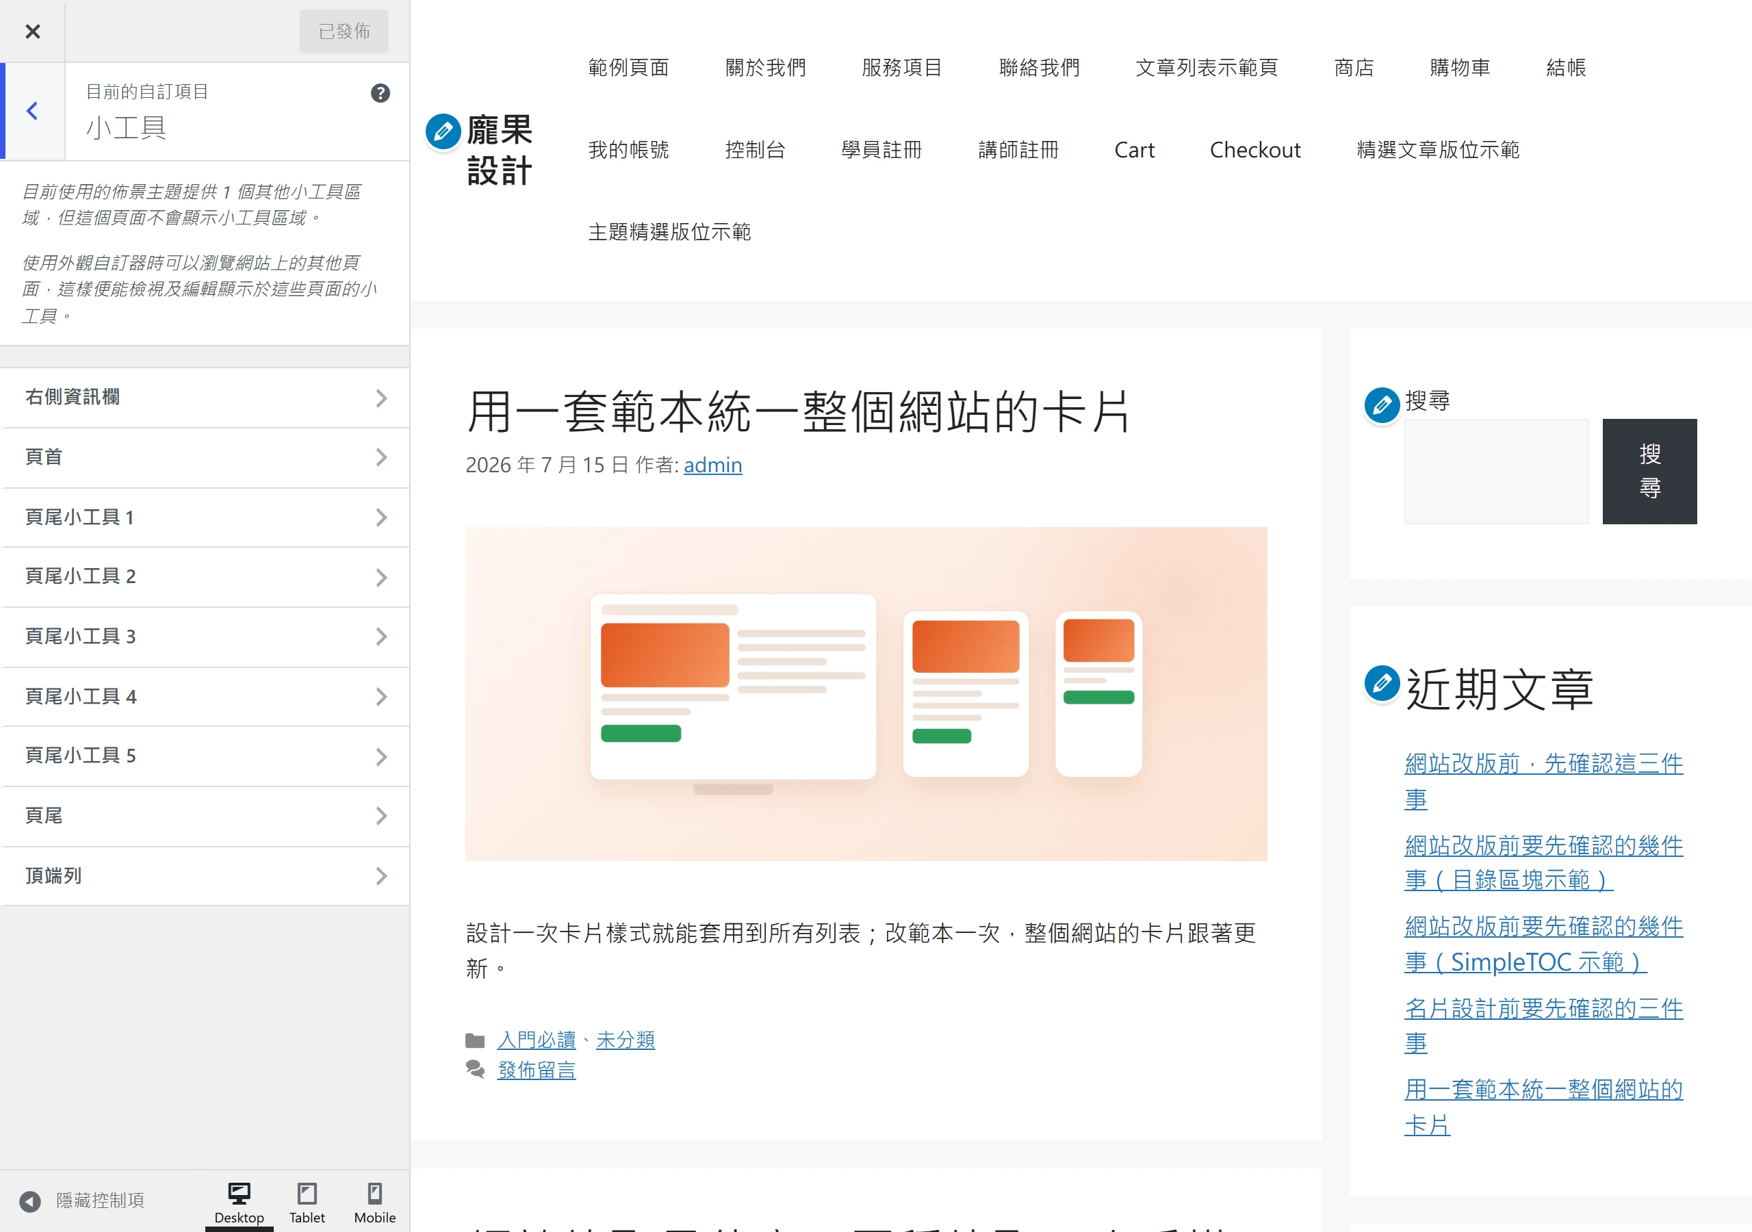
Task: Open recent post with SimpleTOC 示範
Action: pyautogui.click(x=1543, y=945)
